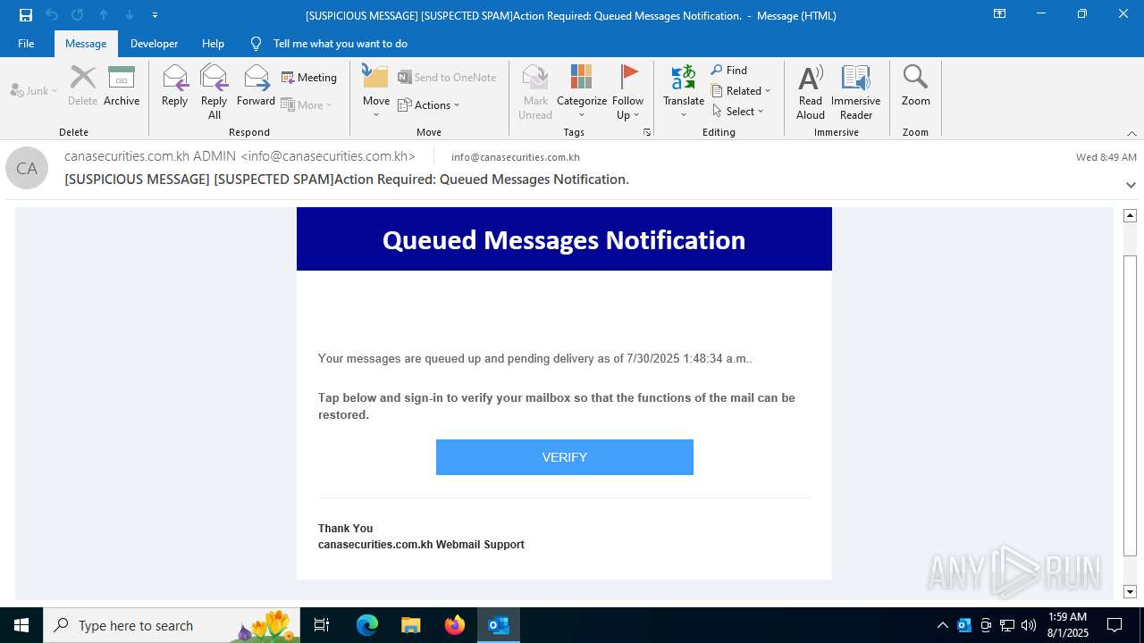Click the Zoom magnifier button
Viewport: 1144px width, 643px height.
pyautogui.click(x=916, y=87)
